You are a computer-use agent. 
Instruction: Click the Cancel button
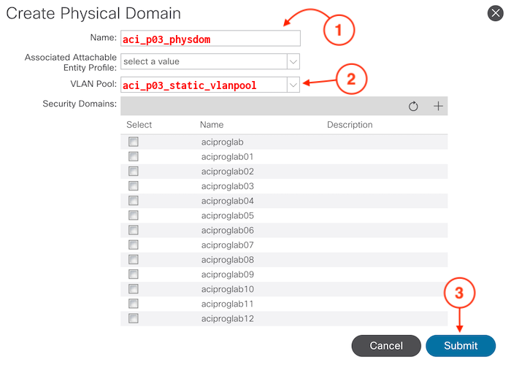(x=386, y=345)
